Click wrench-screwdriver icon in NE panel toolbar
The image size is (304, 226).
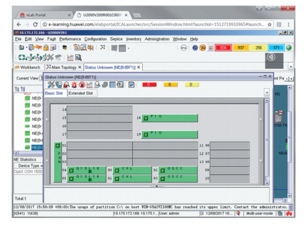pos(51,84)
